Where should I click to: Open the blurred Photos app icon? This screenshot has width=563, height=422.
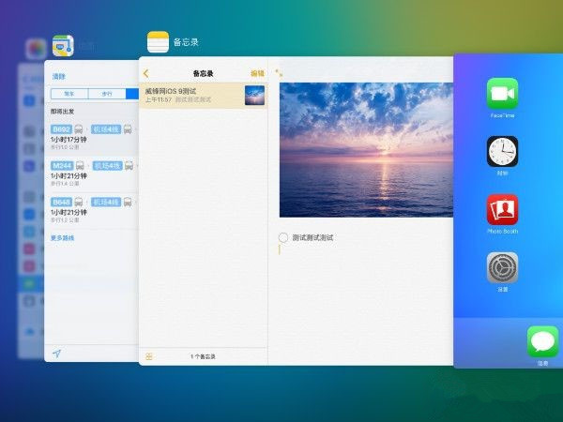(36, 49)
